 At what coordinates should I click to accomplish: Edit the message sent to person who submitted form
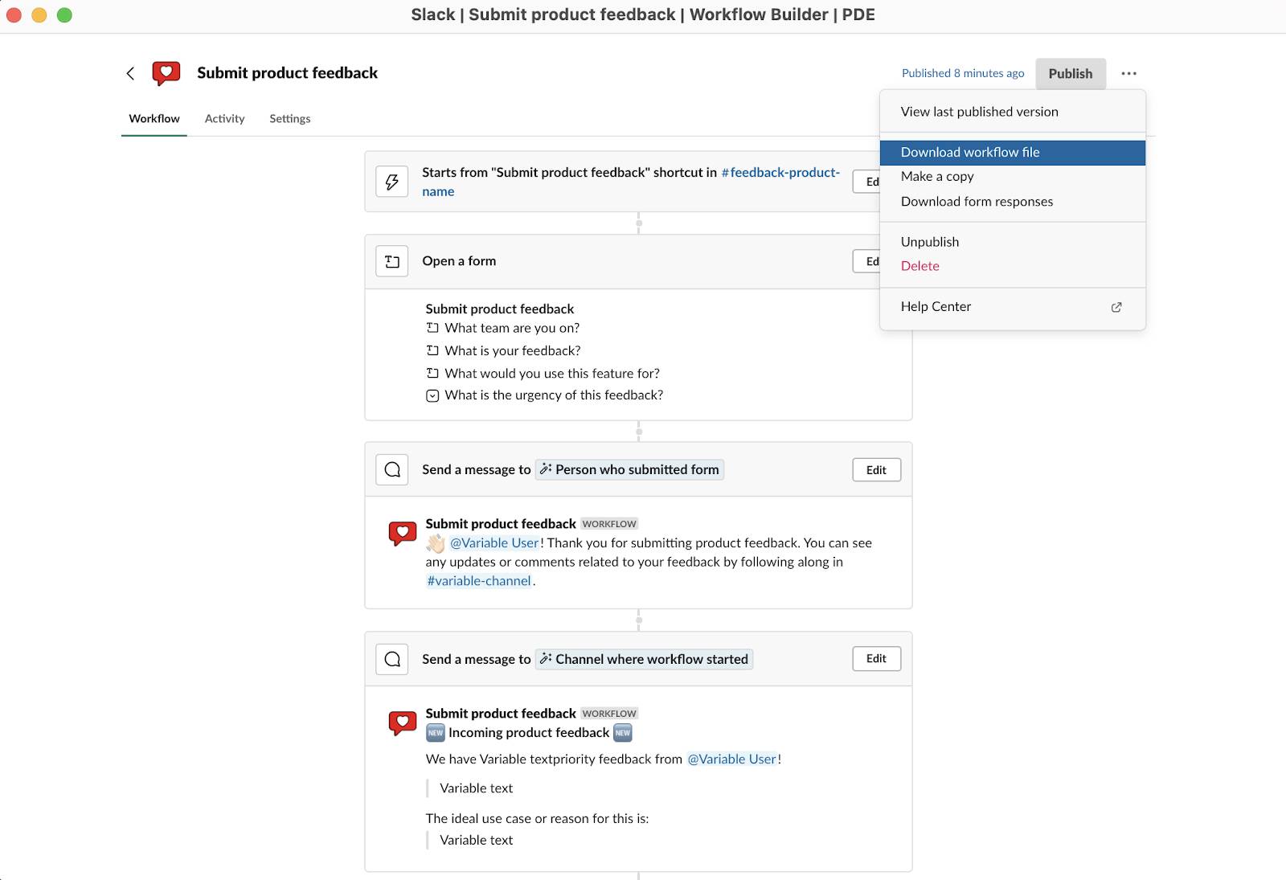[x=876, y=469]
